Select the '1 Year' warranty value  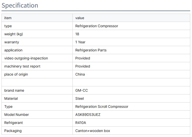(80, 42)
